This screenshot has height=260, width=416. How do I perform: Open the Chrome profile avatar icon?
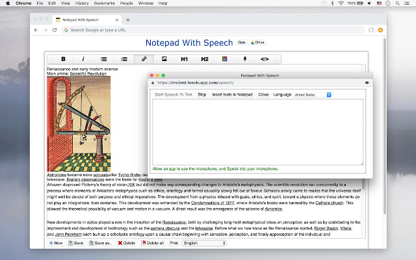(x=371, y=30)
